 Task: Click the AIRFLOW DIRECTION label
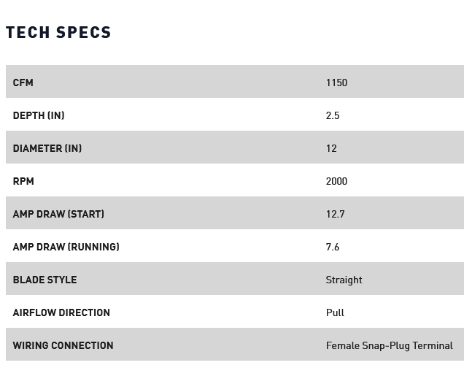pos(61,312)
